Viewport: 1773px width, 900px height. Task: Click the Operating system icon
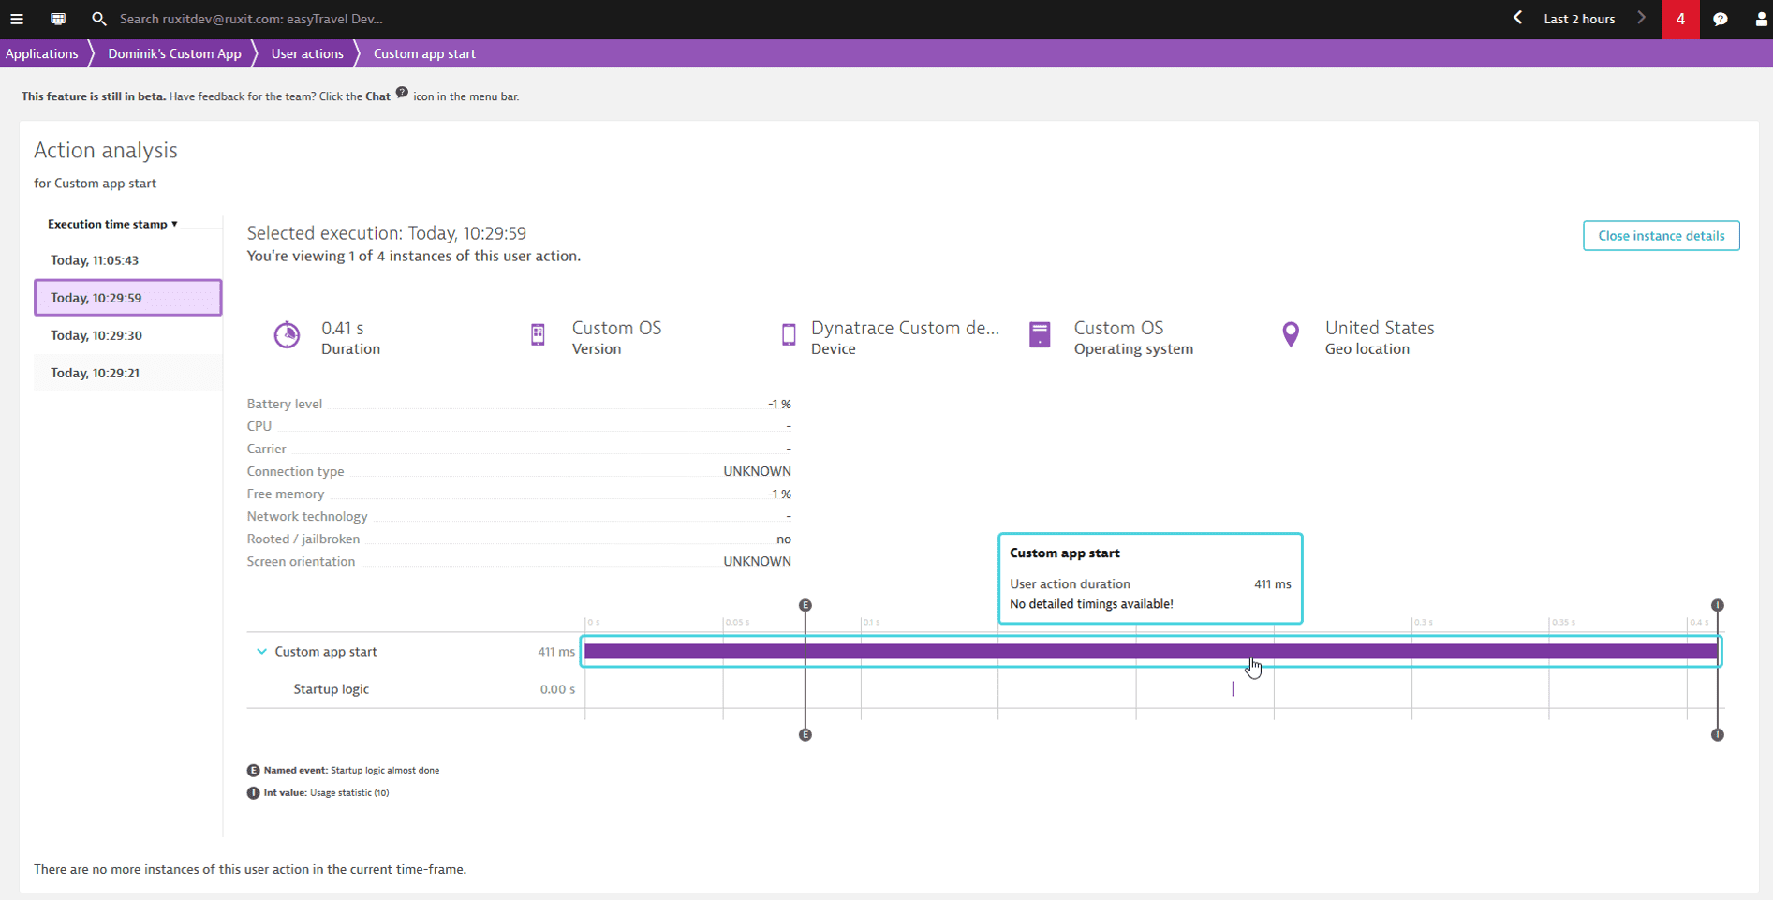pos(1040,334)
